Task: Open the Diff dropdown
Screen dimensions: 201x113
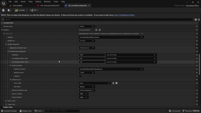Action: coord(34,10)
